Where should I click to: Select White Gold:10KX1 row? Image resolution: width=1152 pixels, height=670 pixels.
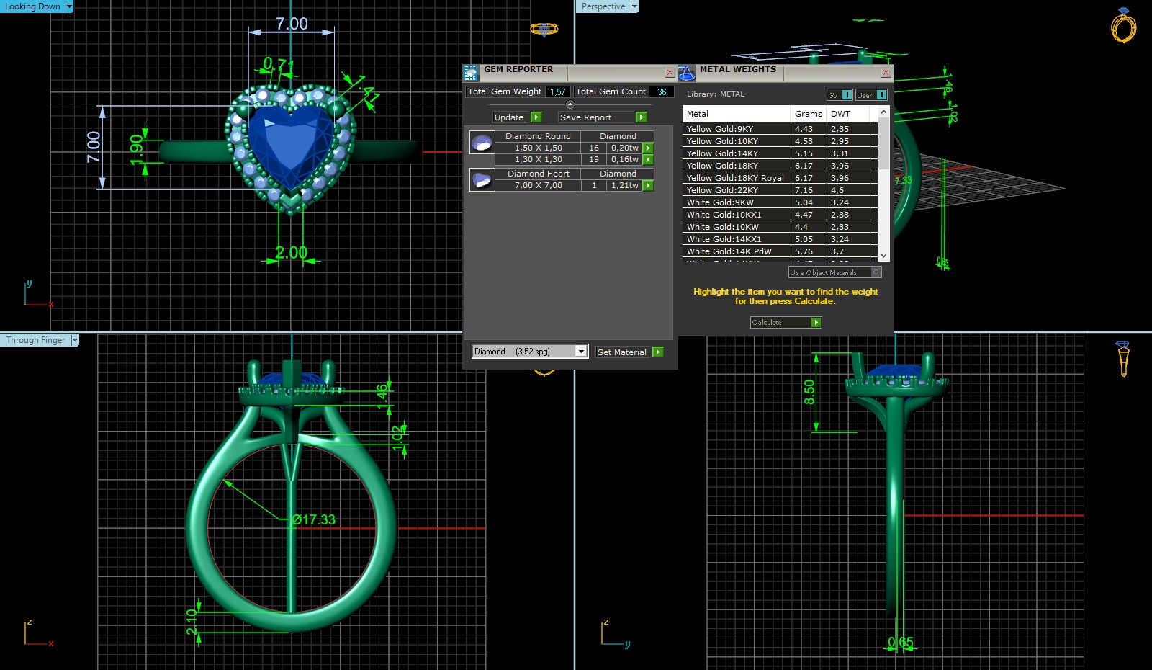(x=780, y=215)
